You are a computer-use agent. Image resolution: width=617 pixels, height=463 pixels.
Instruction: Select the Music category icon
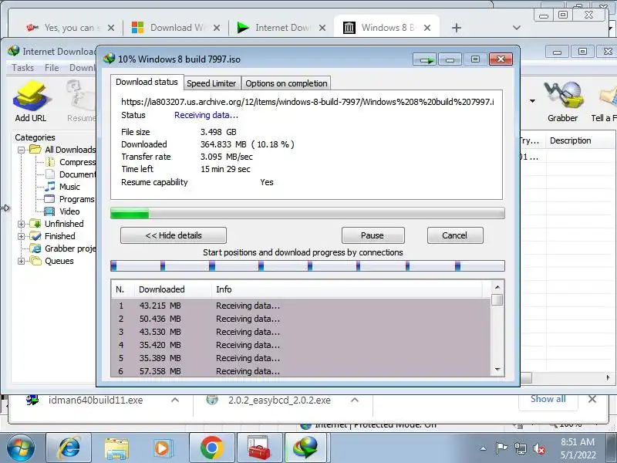[49, 187]
